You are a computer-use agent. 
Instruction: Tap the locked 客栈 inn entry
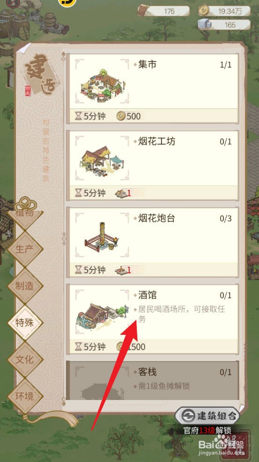(152, 380)
